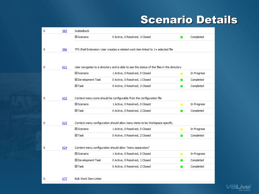
Task: Open work item link 677
Action: [x=64, y=179]
